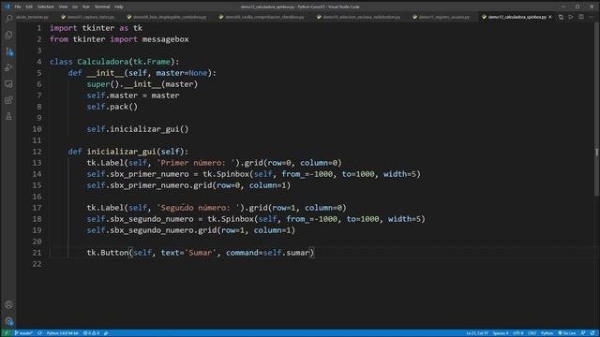Open the Source Control view
This screenshot has width=600, height=337.
pyautogui.click(x=8, y=51)
